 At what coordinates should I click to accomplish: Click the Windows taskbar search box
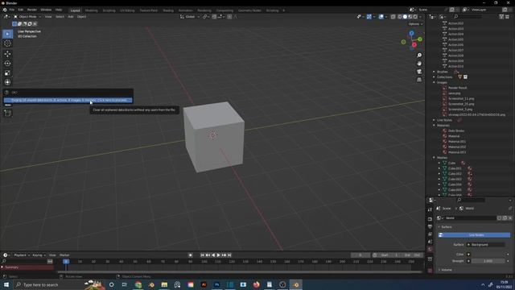[48, 284]
